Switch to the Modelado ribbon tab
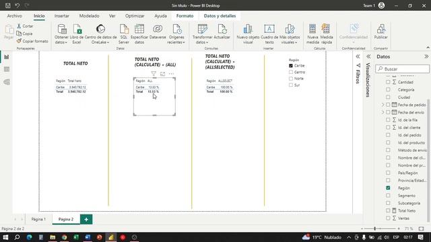431x242 pixels. point(90,16)
